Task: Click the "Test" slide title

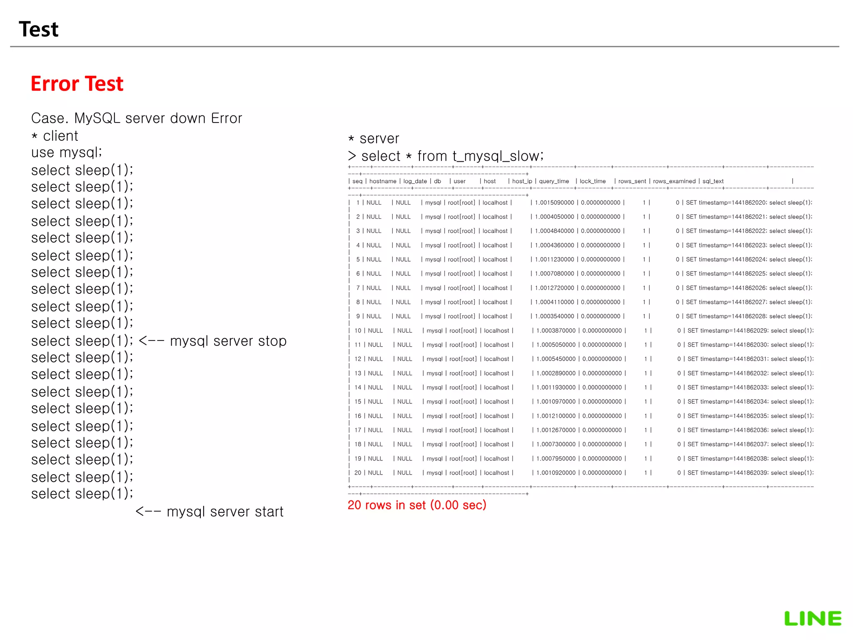Action: [38, 29]
